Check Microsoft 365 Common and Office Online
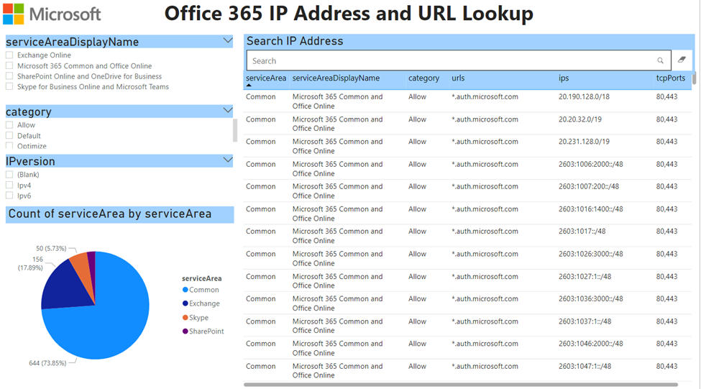Viewport: 701px width, 389px height. [x=9, y=65]
